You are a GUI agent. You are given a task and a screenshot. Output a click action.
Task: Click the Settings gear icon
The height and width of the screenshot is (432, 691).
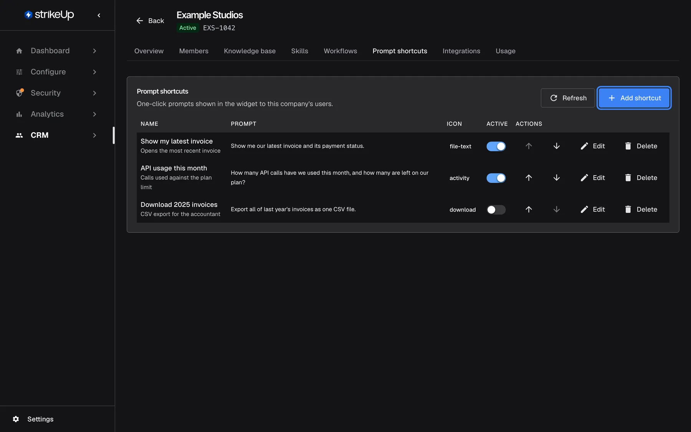(x=16, y=419)
